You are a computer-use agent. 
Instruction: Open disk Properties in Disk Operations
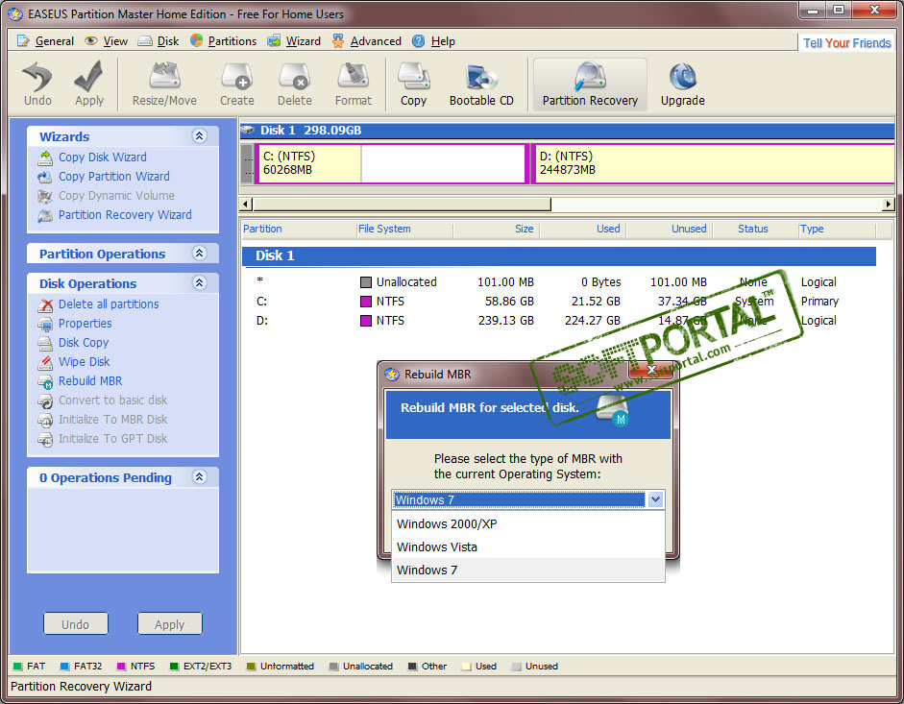click(x=85, y=323)
